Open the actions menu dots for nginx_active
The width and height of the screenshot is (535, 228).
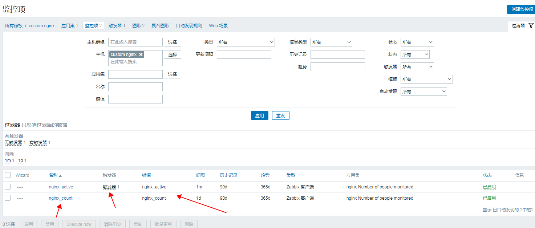pos(20,187)
